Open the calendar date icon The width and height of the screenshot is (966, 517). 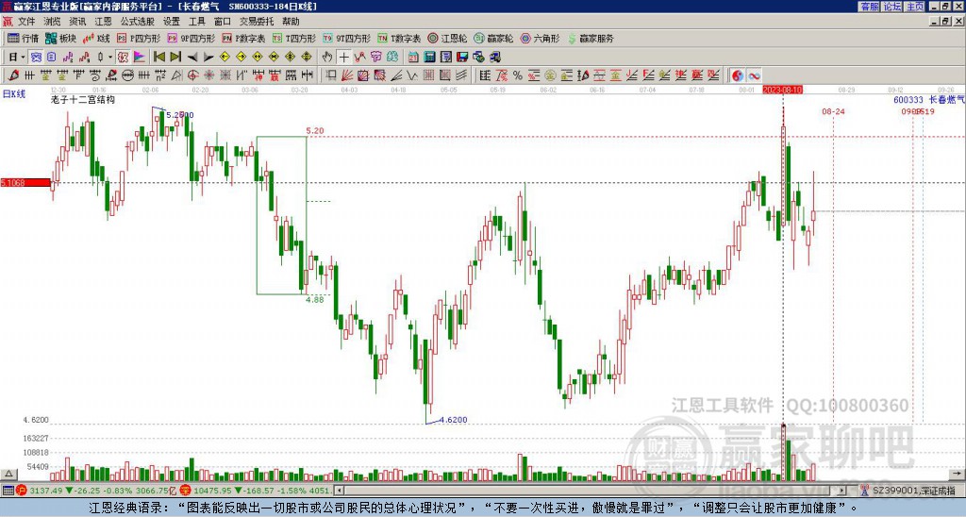[413, 57]
